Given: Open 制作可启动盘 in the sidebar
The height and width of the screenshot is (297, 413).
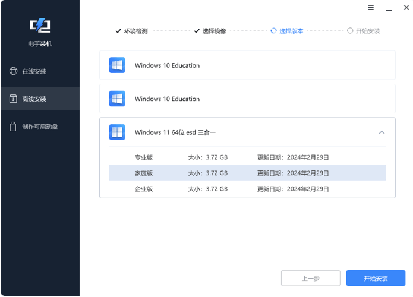Looking at the screenshot, I should 40,127.
